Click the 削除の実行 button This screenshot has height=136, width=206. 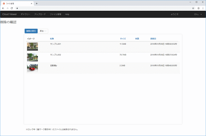31,31
